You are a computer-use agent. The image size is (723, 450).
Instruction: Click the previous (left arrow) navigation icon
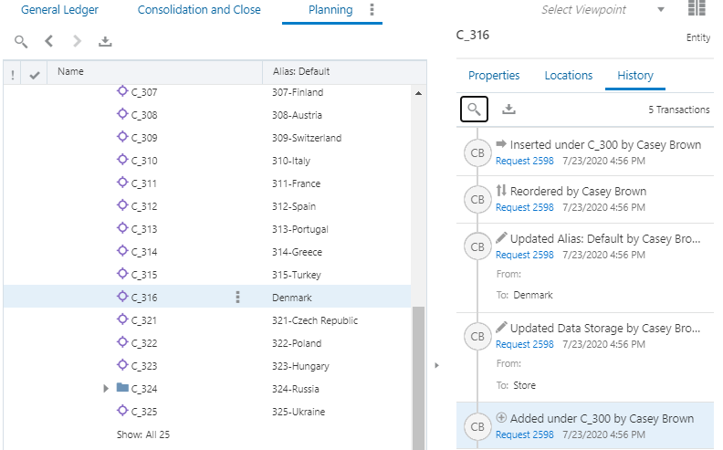click(x=49, y=42)
